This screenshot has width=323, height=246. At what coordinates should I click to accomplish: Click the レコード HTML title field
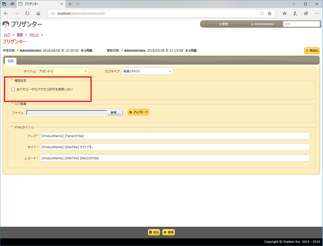point(175,158)
